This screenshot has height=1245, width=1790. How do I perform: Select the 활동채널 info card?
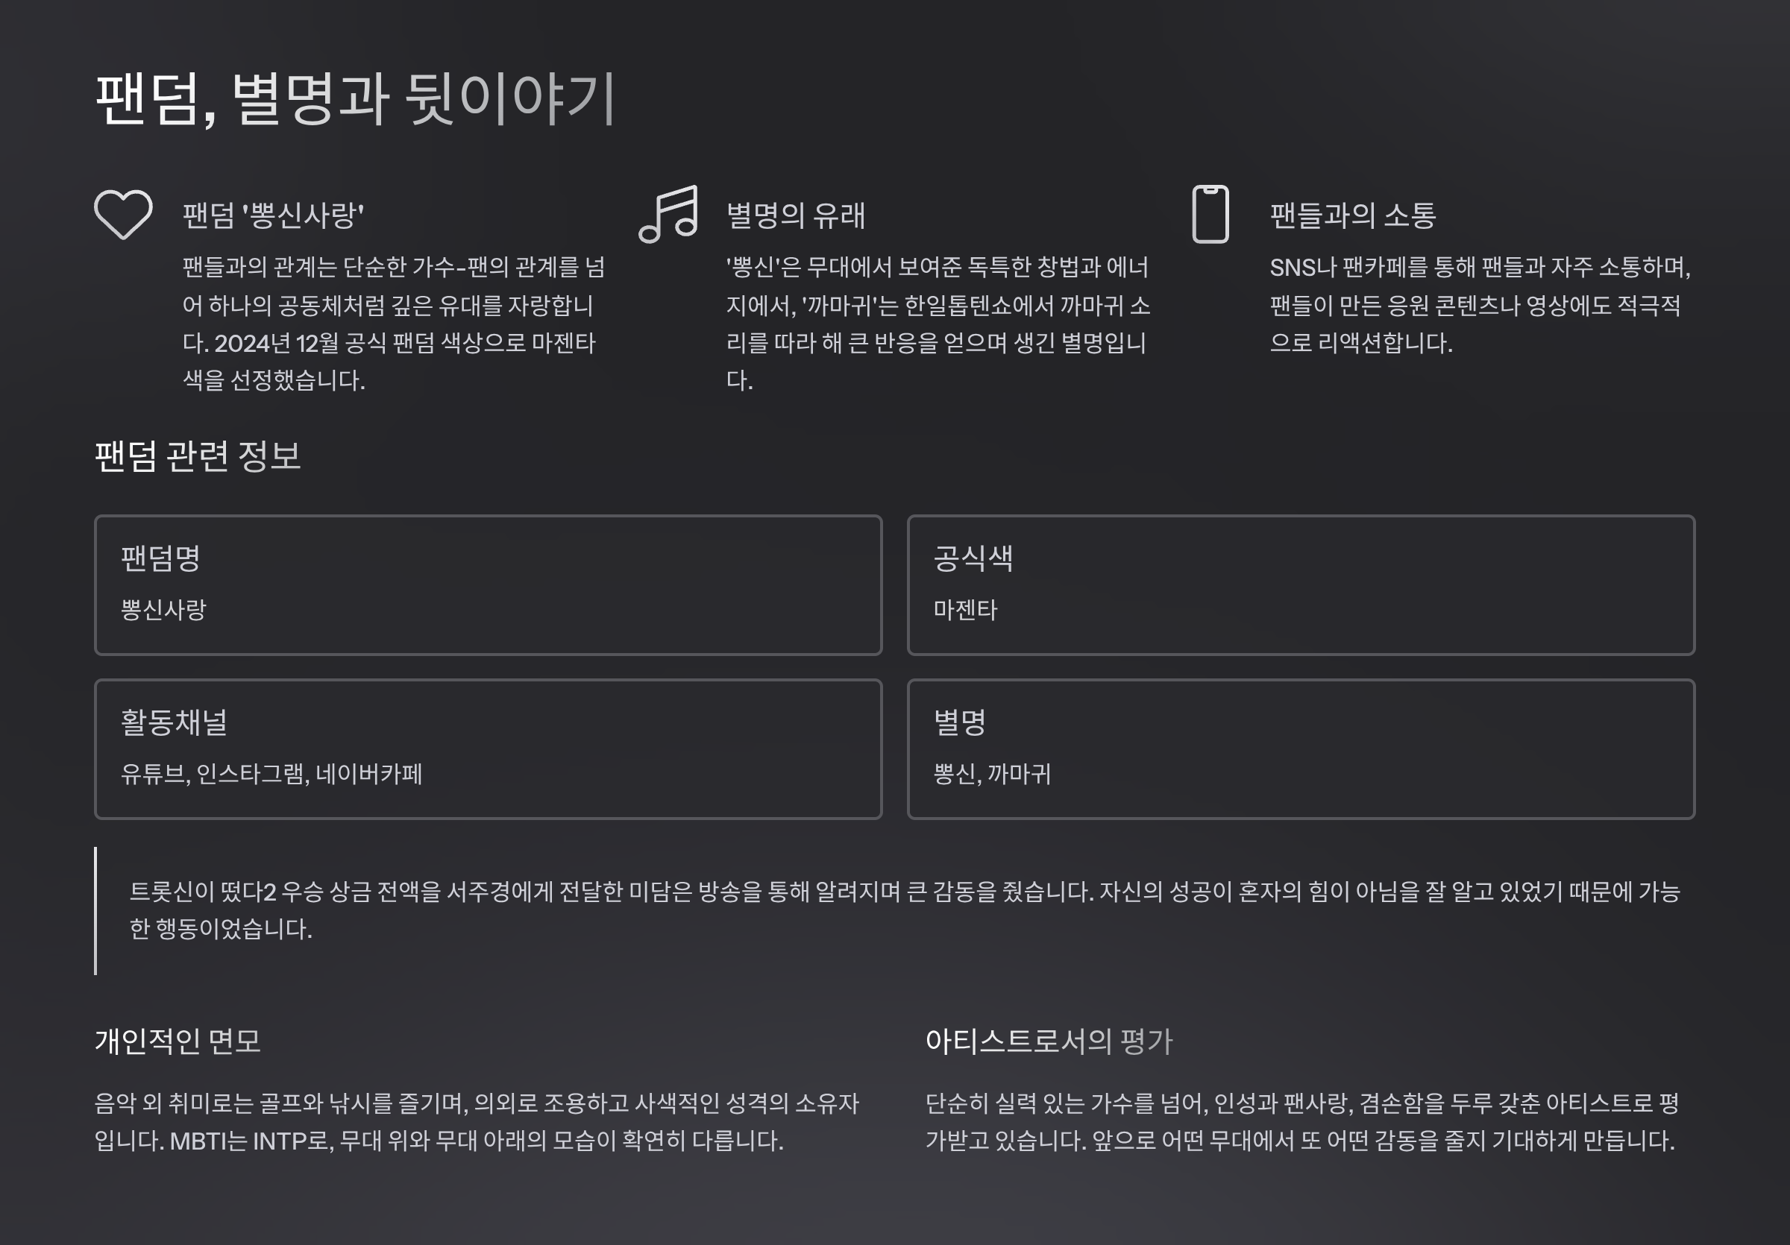tap(487, 749)
